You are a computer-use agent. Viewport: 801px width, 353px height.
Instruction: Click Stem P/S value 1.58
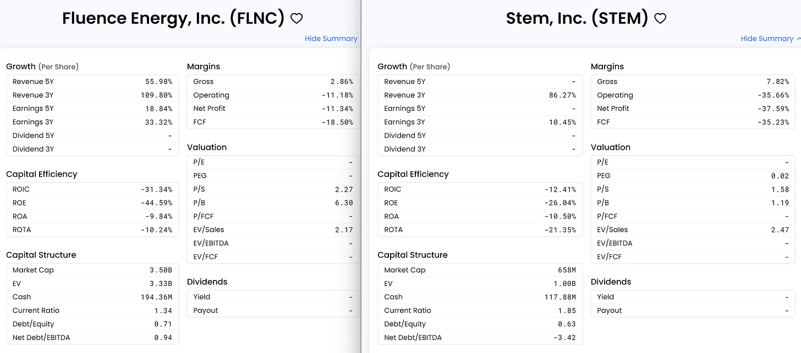pyautogui.click(x=780, y=189)
